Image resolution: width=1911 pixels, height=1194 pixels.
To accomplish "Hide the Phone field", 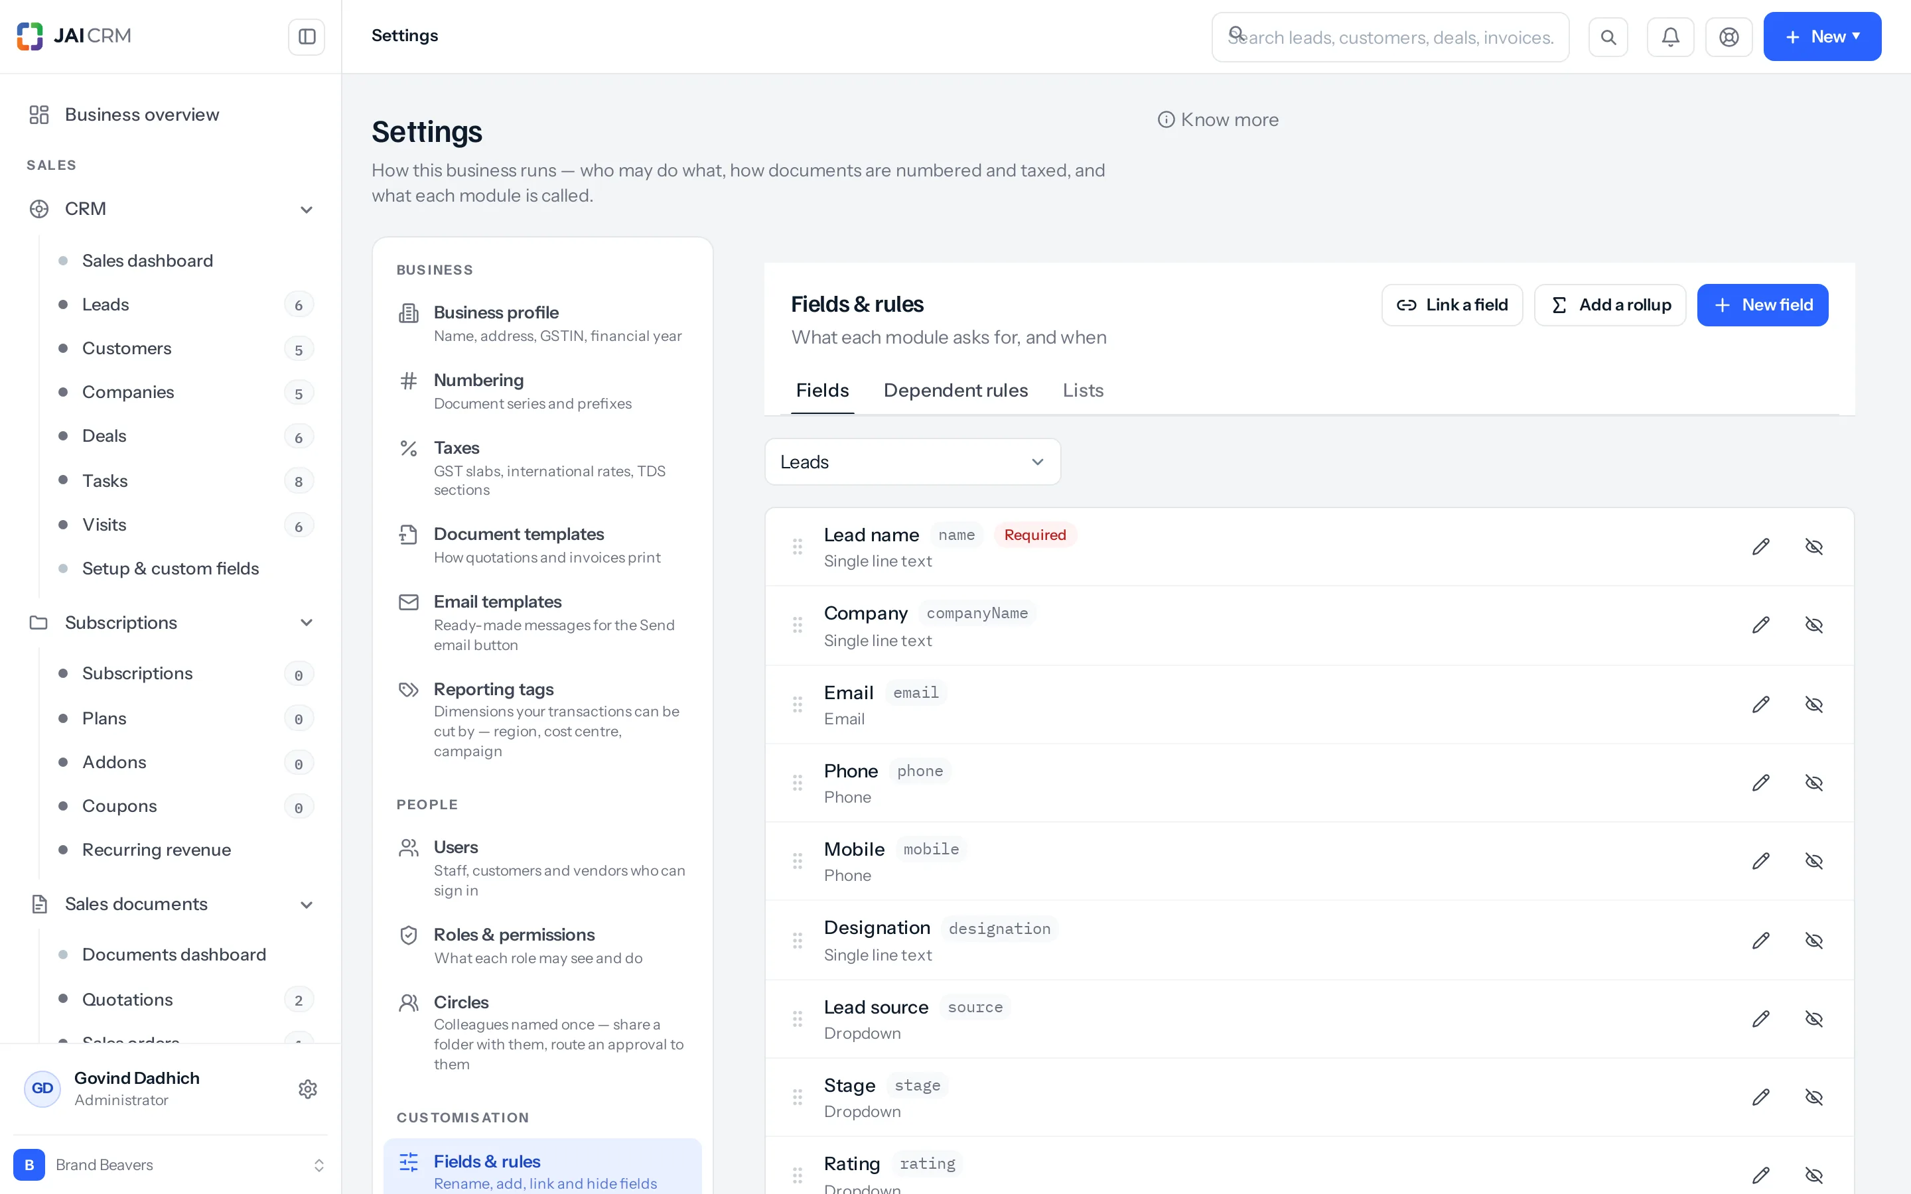I will 1814,783.
